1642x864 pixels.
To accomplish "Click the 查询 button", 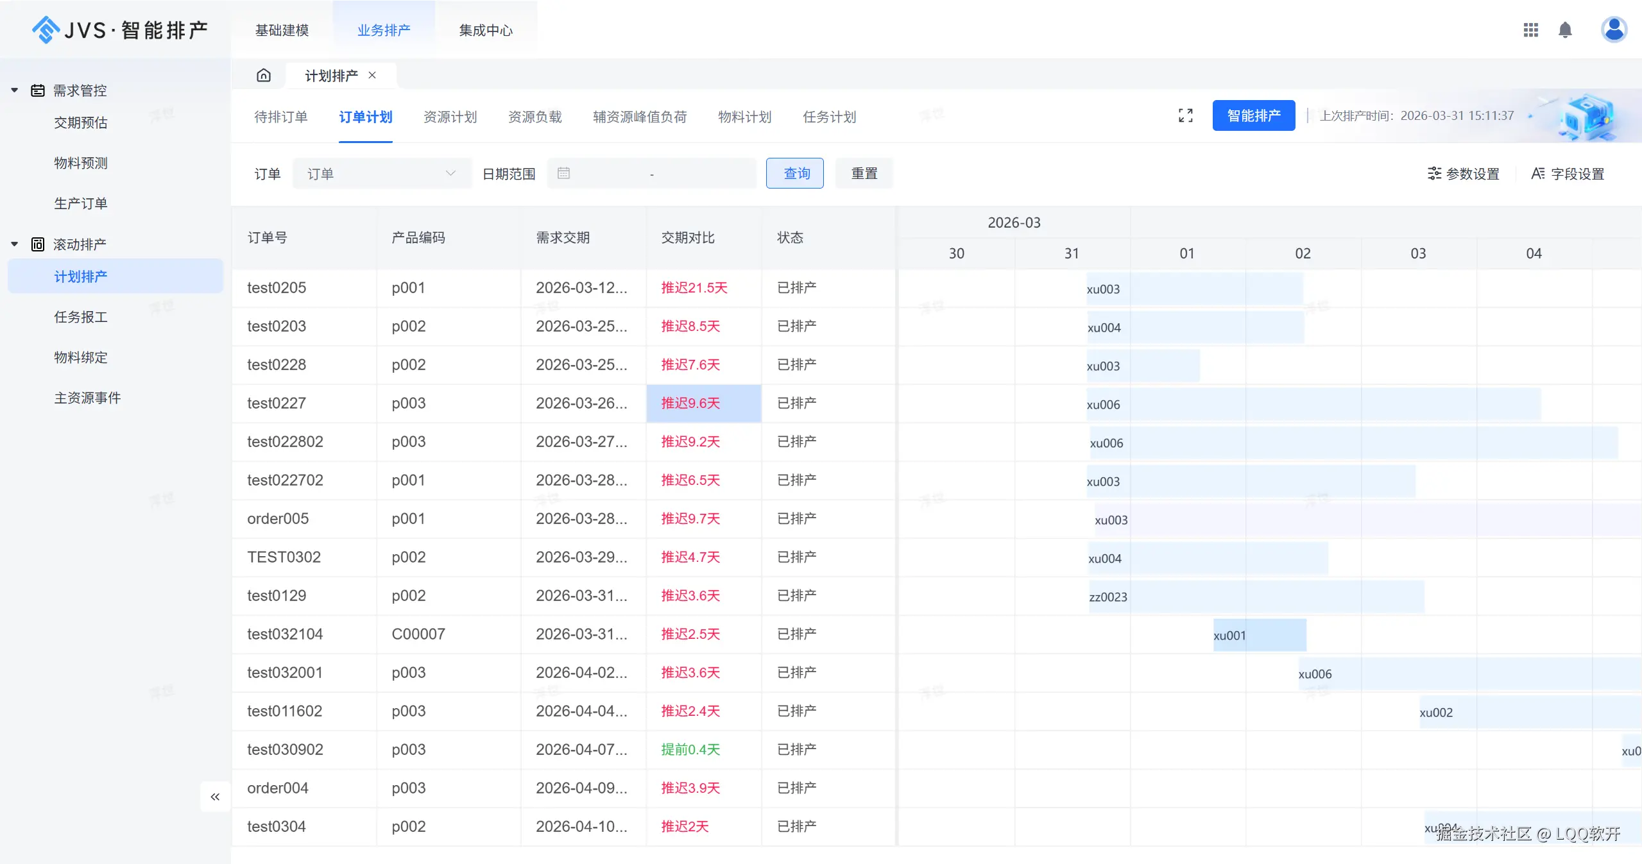I will [794, 174].
